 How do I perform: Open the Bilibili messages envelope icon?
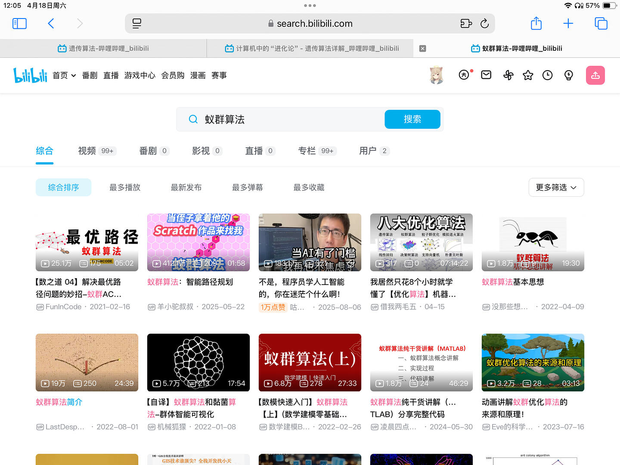coord(486,75)
